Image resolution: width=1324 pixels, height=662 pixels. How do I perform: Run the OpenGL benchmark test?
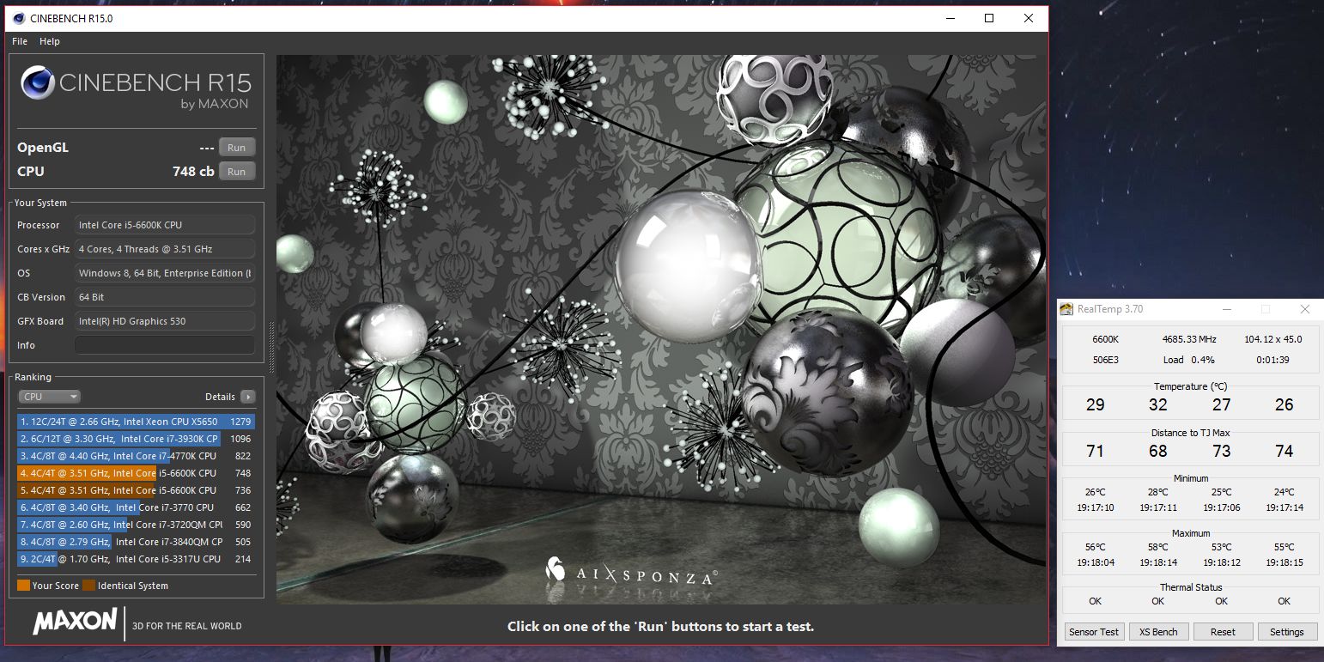236,148
